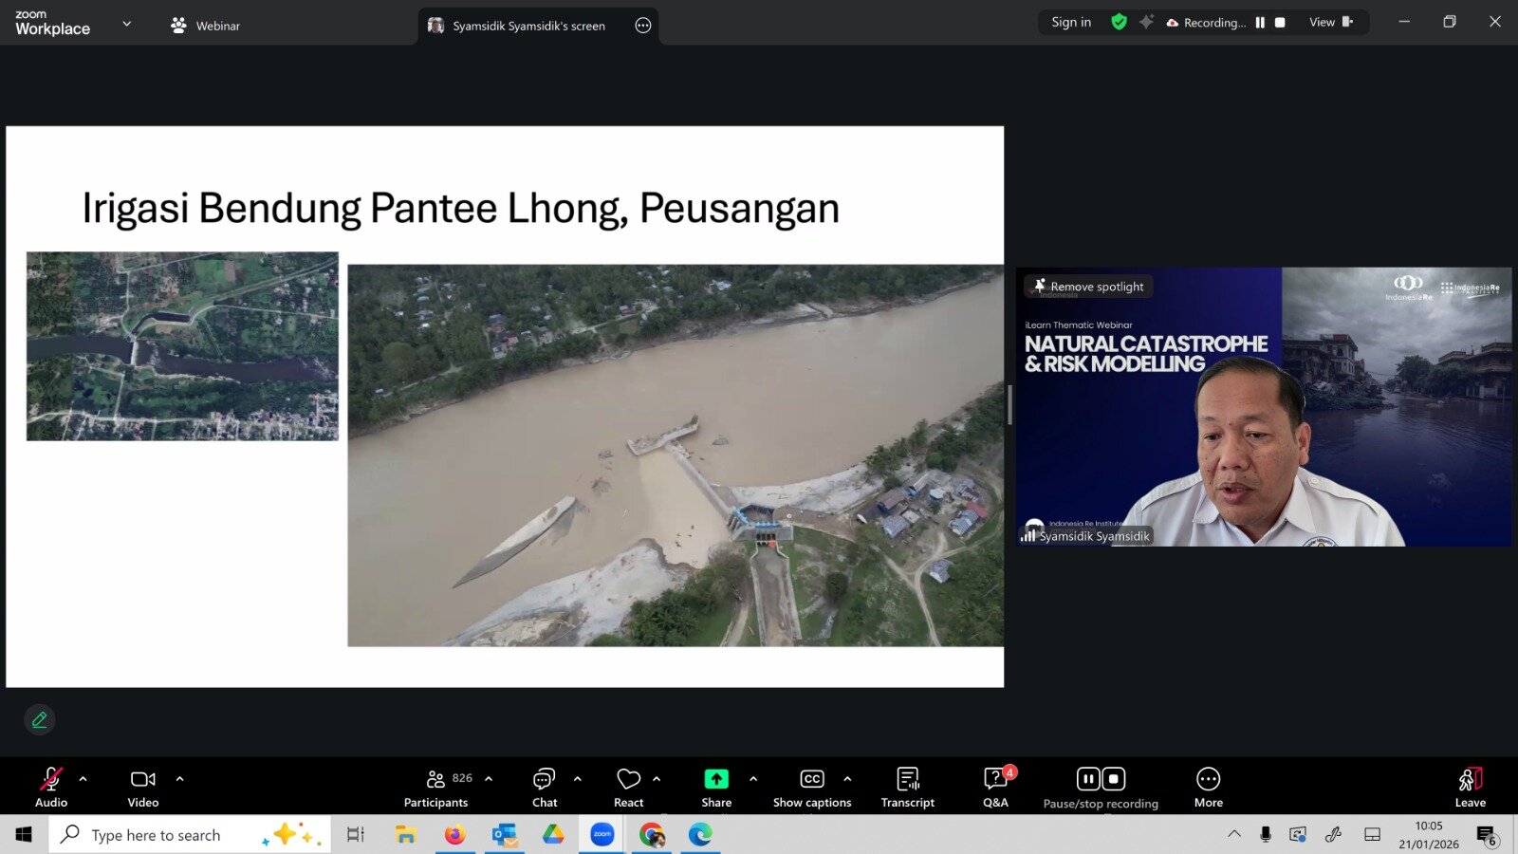Image resolution: width=1518 pixels, height=854 pixels.
Task: Open the View layout dropdown
Action: pos(1330,22)
